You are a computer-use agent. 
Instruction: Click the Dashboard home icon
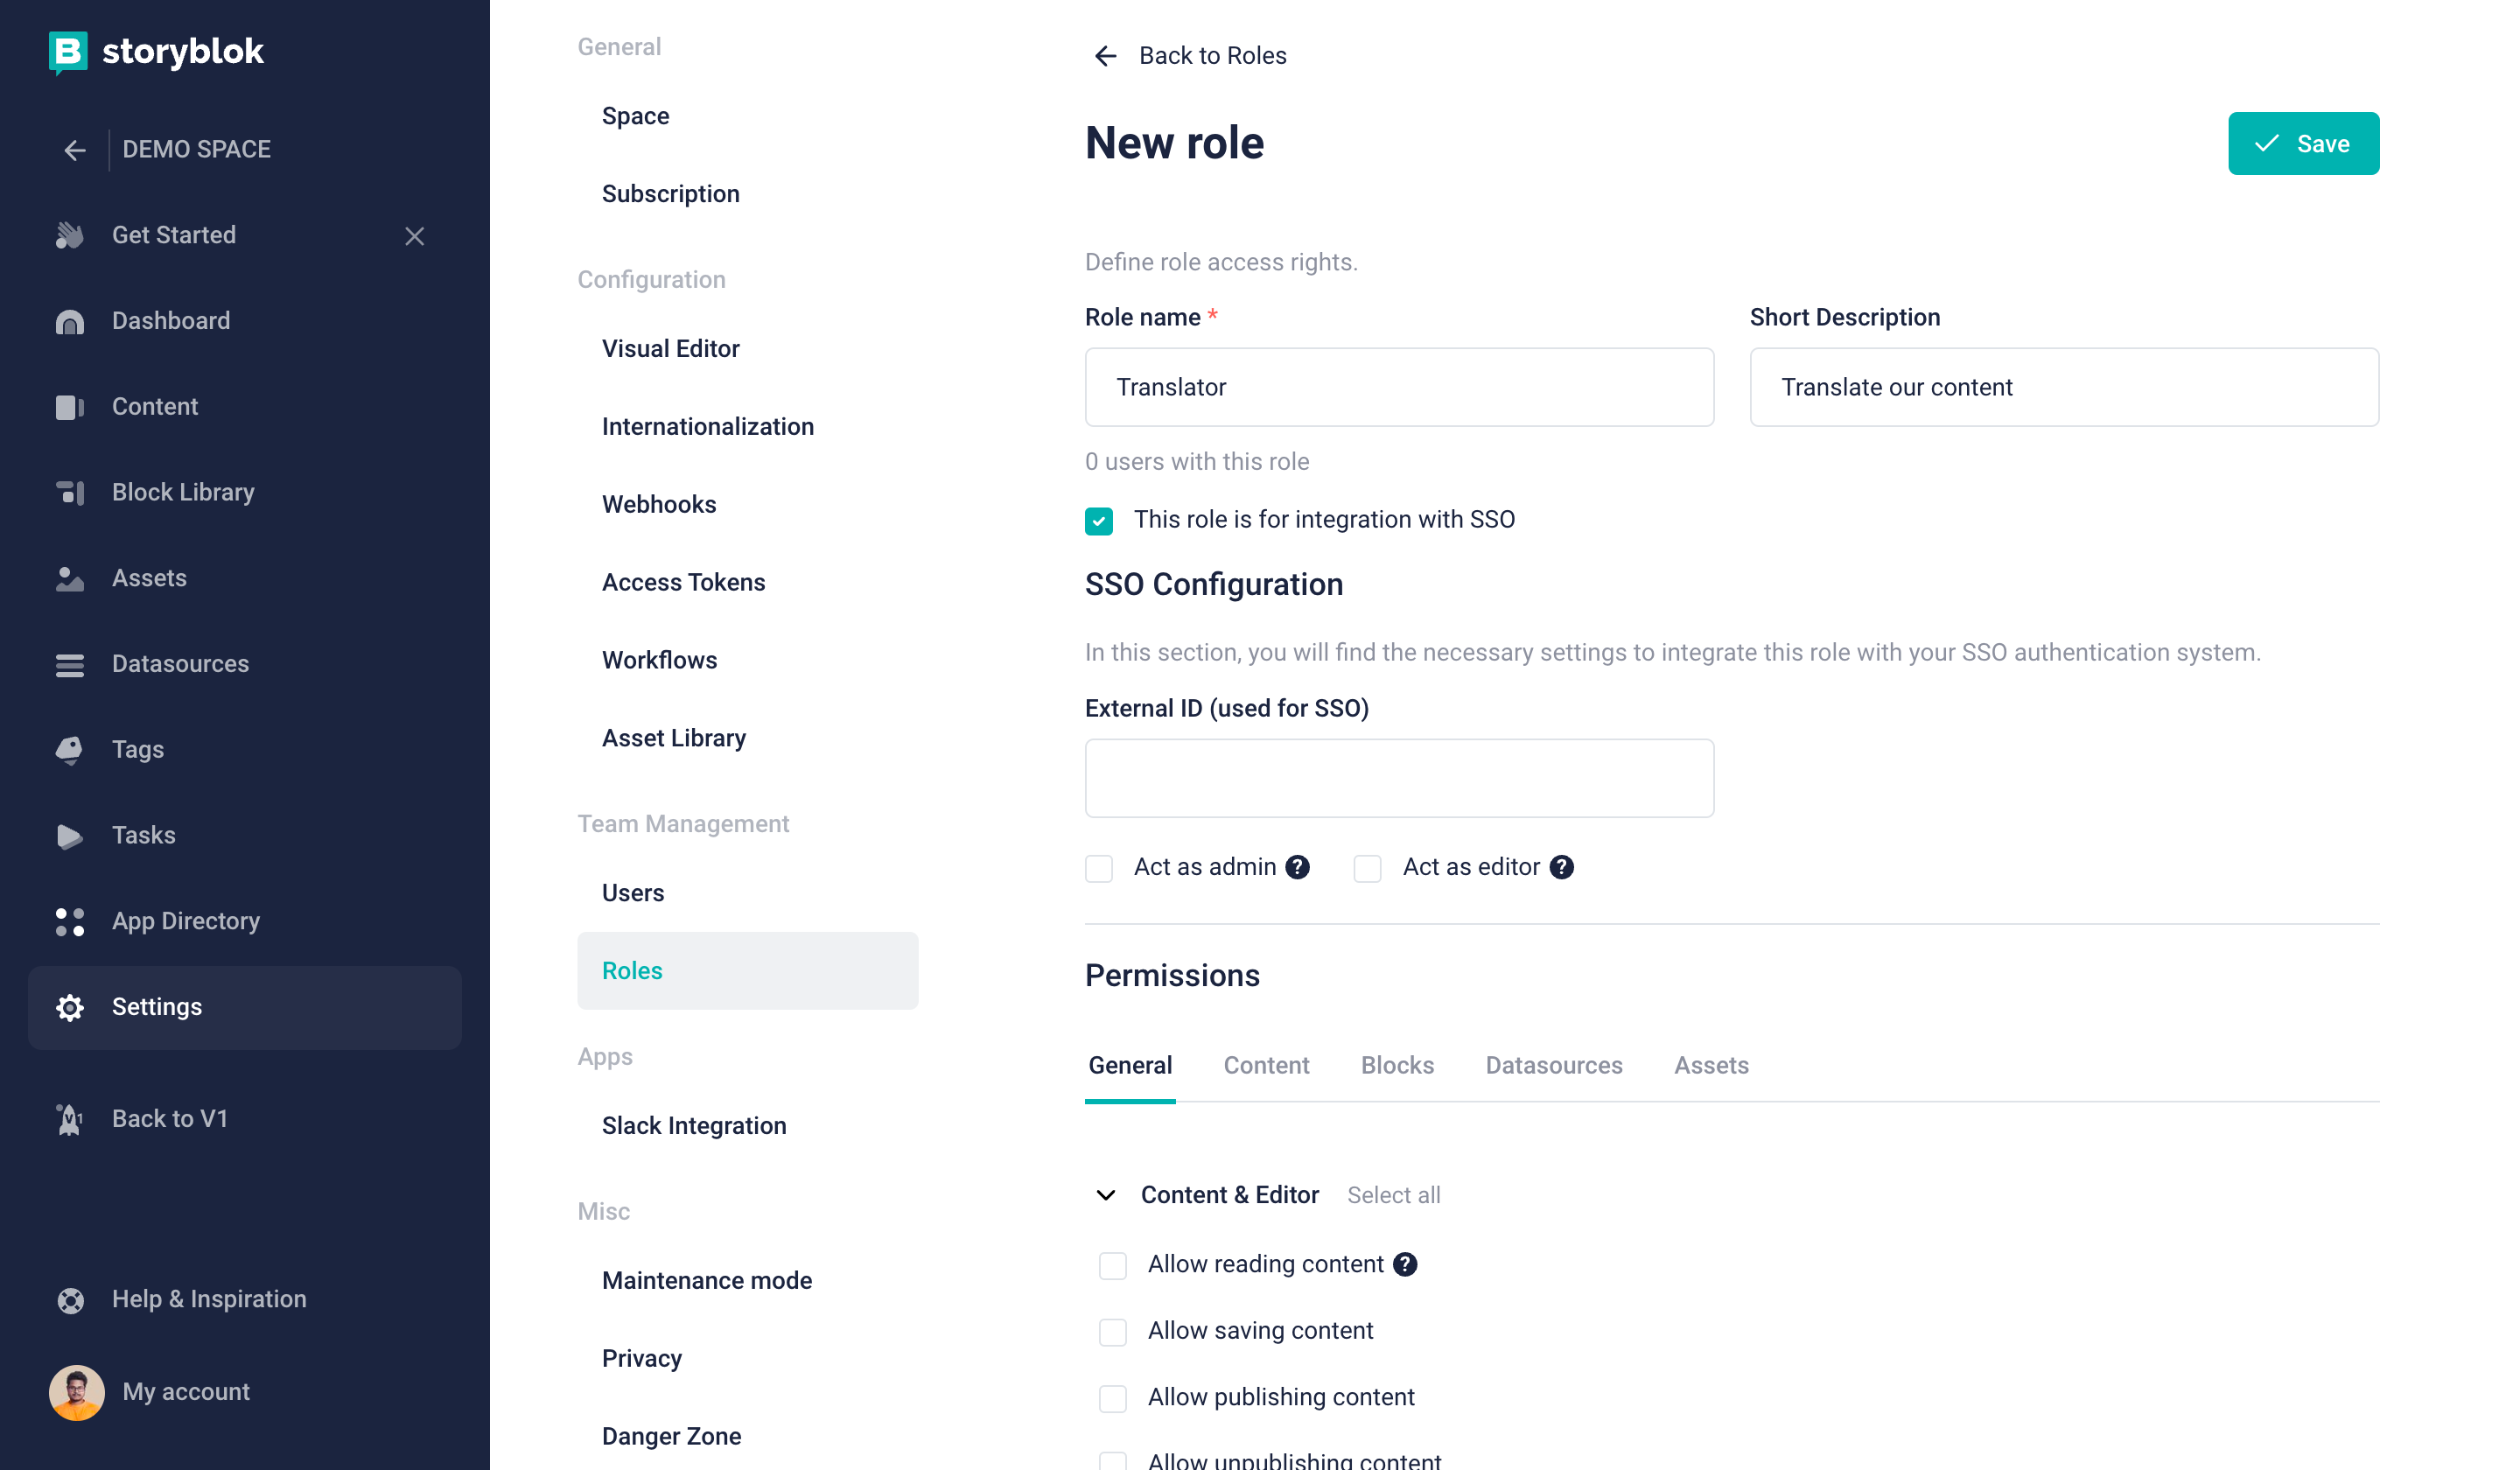(69, 321)
